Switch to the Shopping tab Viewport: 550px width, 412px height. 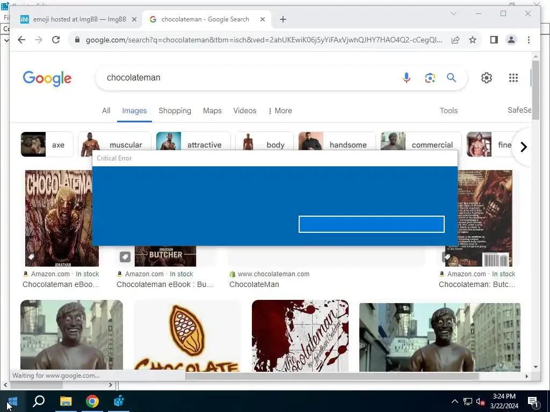click(x=175, y=111)
